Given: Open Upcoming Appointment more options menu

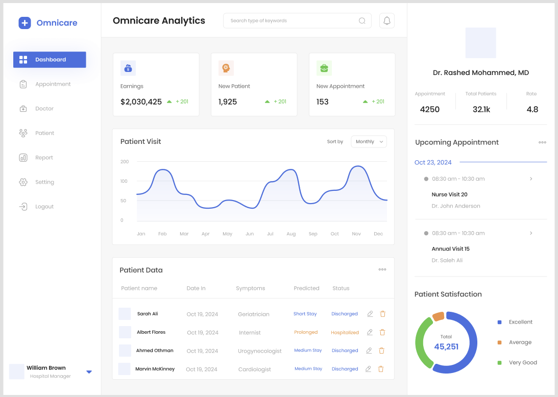Looking at the screenshot, I should [542, 142].
